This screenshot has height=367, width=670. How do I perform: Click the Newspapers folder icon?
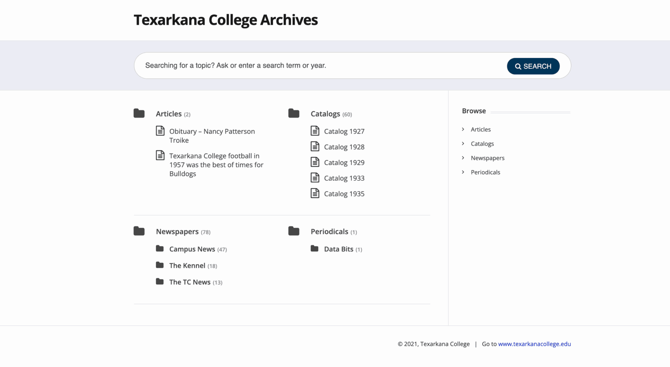pos(139,231)
